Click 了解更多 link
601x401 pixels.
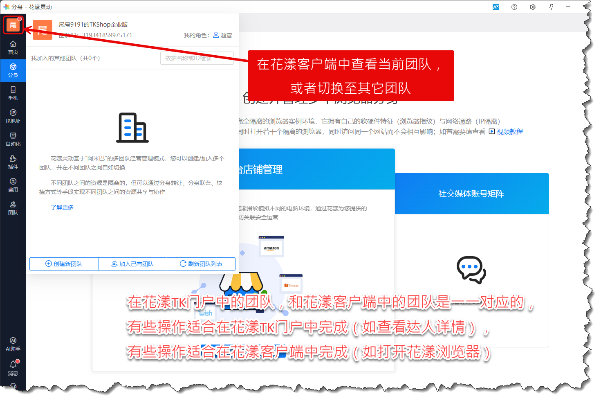click(x=62, y=207)
